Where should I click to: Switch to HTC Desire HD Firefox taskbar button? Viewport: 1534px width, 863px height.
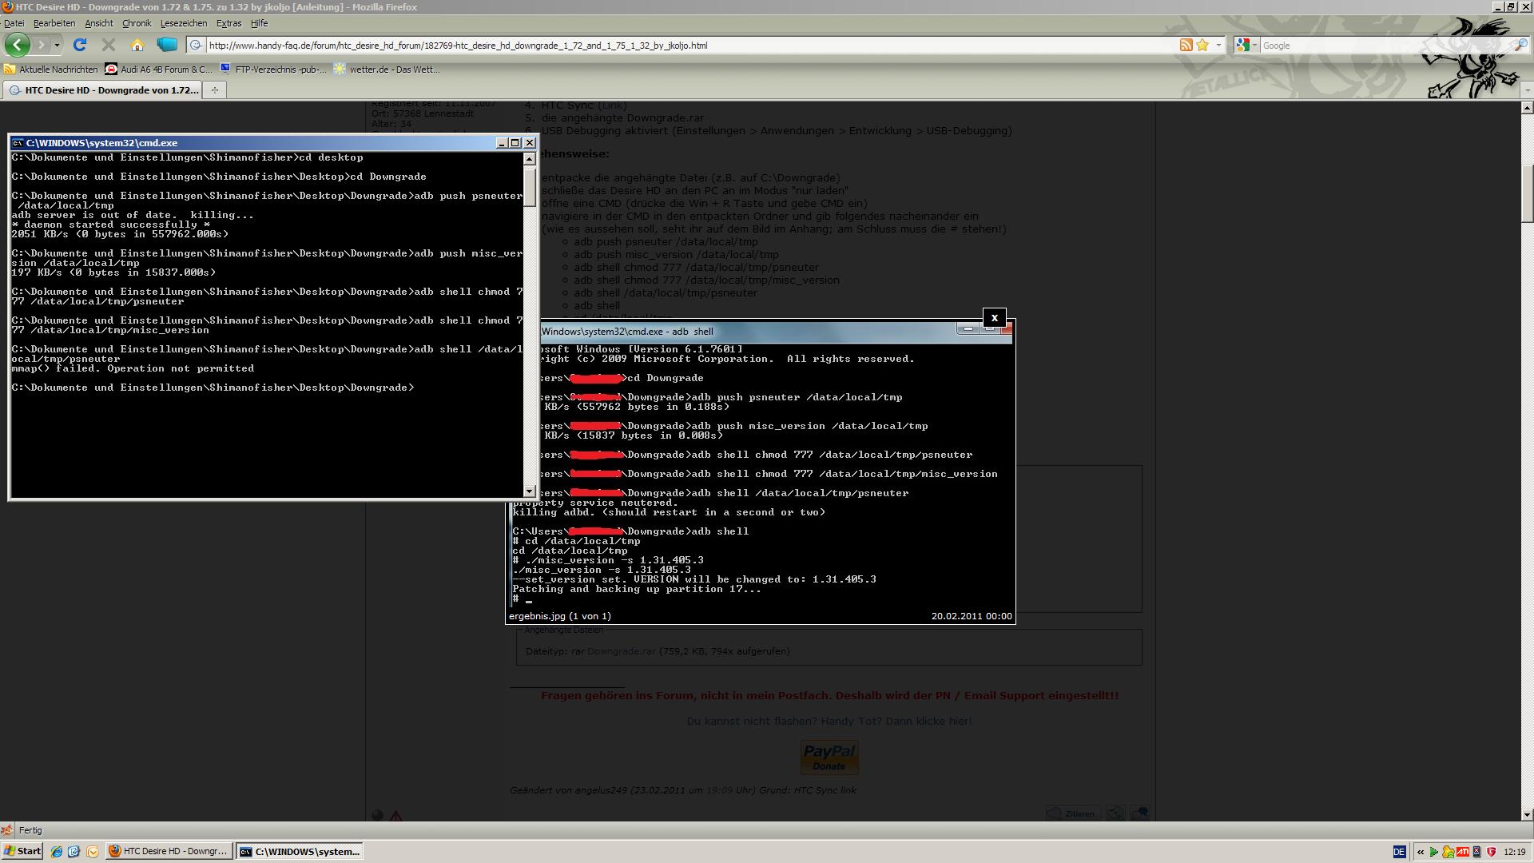click(x=169, y=851)
